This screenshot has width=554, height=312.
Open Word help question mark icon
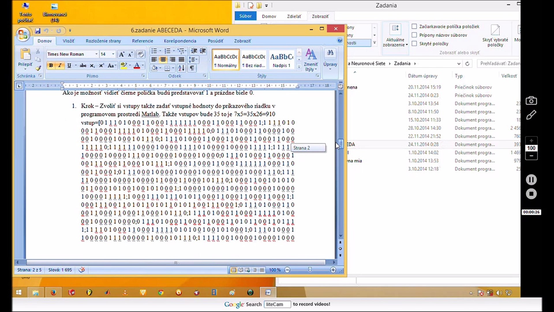340,40
